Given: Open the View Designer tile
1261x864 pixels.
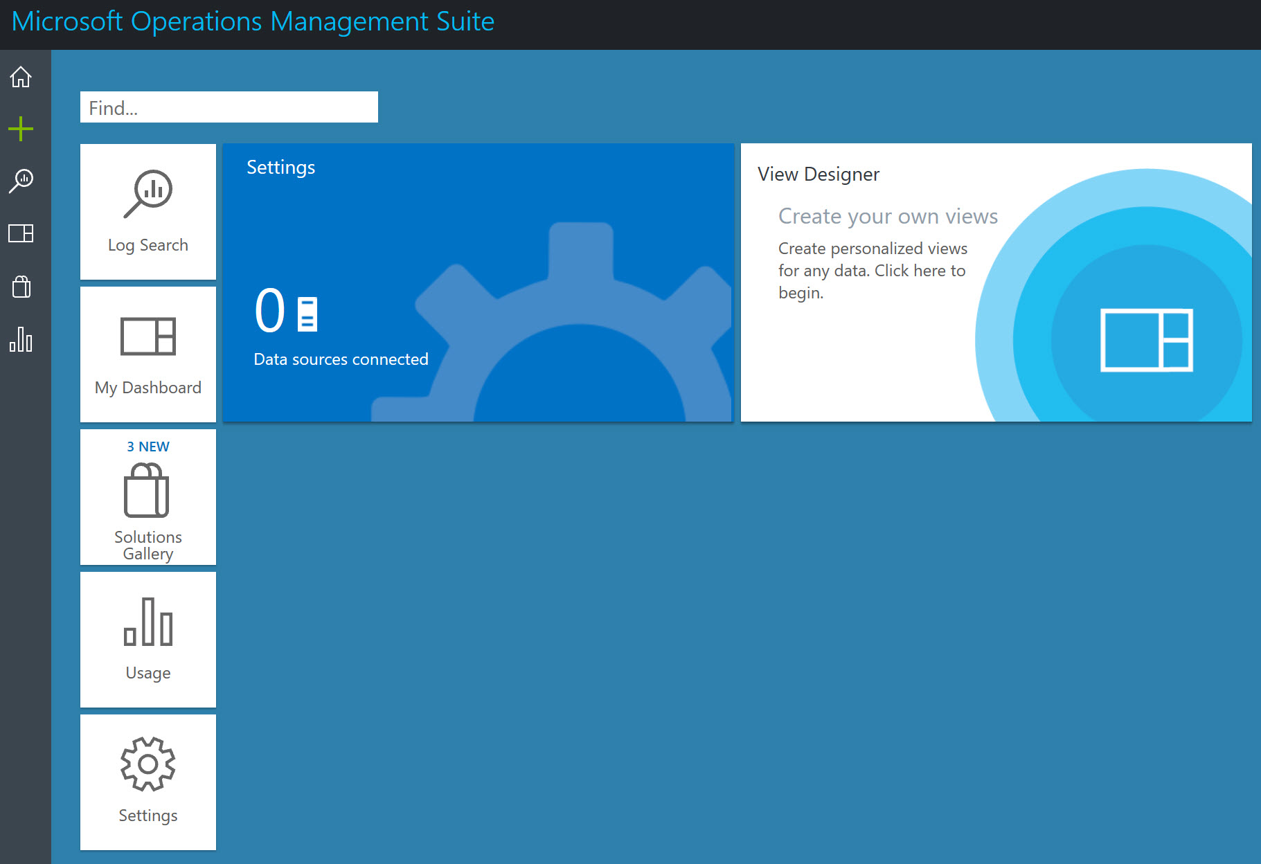Looking at the screenshot, I should coord(996,282).
